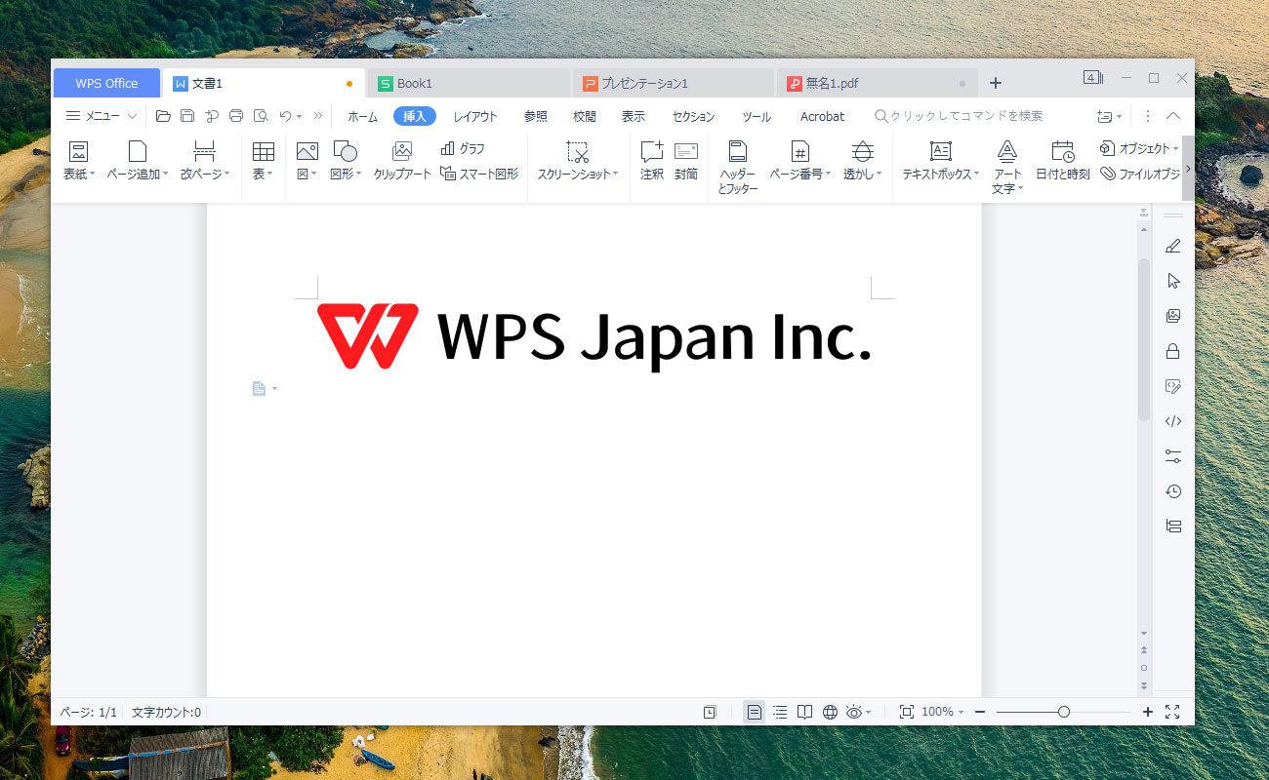This screenshot has height=780, width=1269.
Task: Click the WPS Office home button
Action: coord(106,84)
